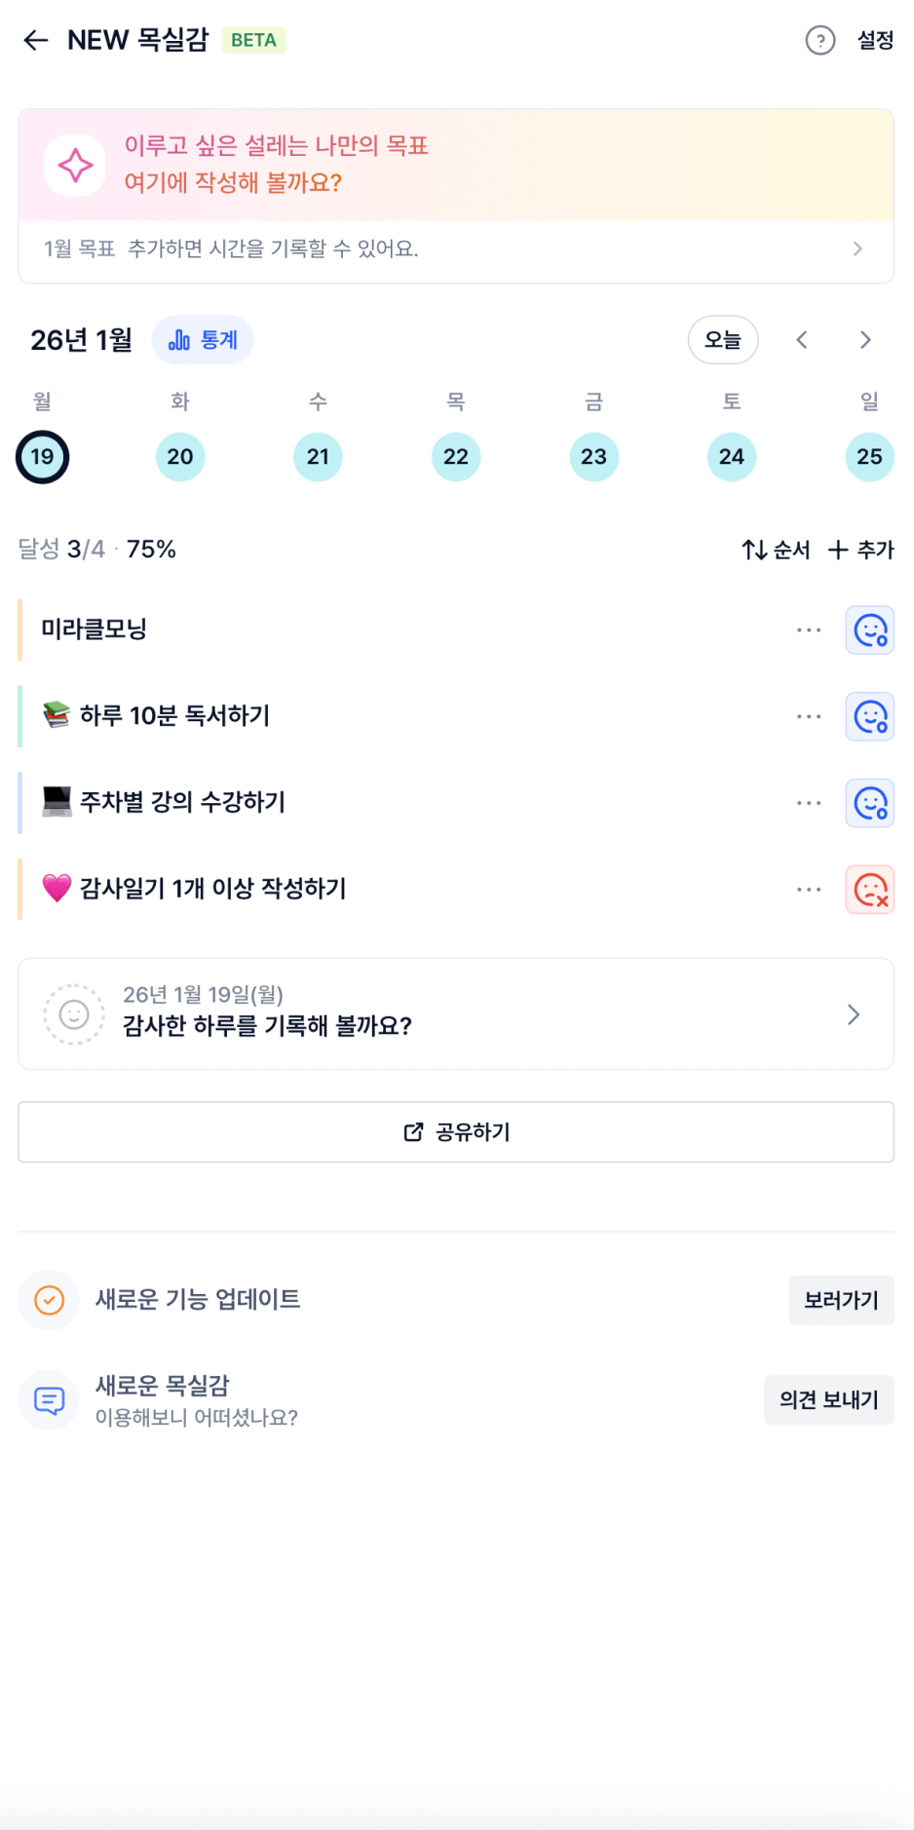Open more options for 주차별 강의 수강하기
The image size is (914, 1830).
click(x=809, y=803)
